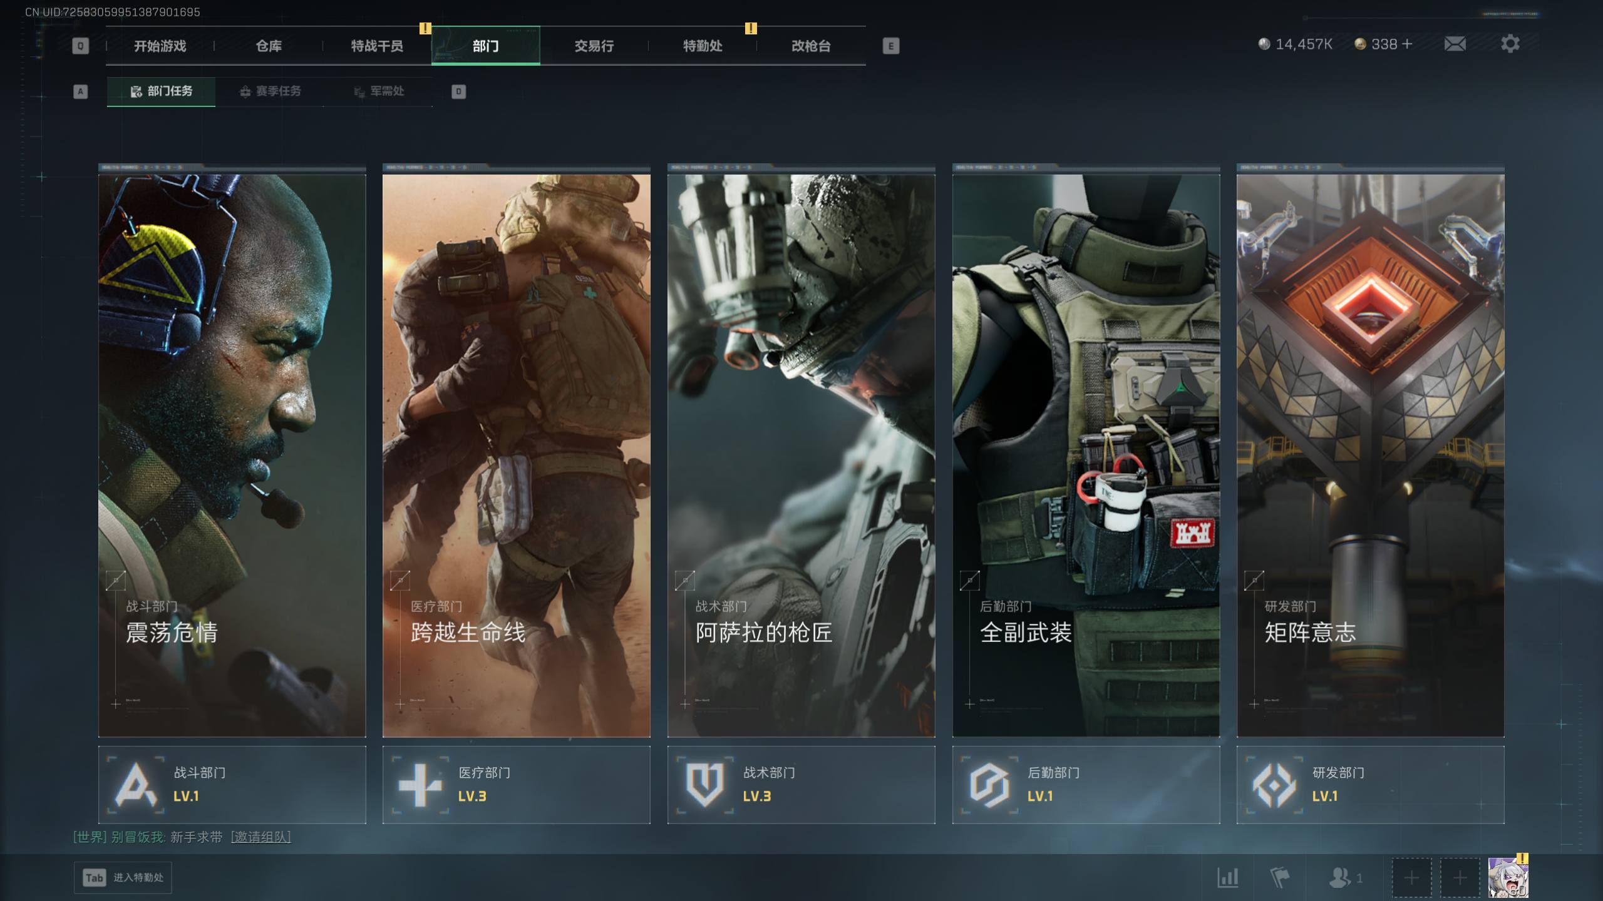Screen dimensions: 1603x901
Task: Click the statistics bar chart icon
Action: click(x=1227, y=877)
